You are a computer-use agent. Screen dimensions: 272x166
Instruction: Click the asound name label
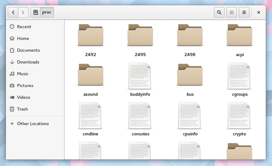[91, 94]
